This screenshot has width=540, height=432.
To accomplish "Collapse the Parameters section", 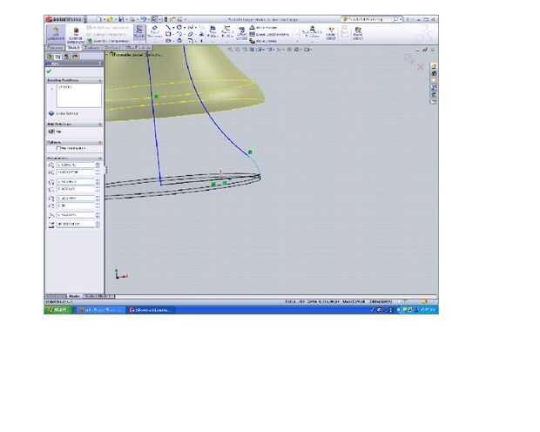I will coord(100,159).
